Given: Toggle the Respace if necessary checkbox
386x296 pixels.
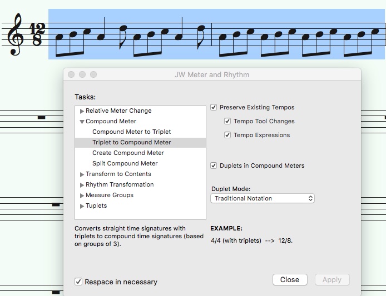Looking at the screenshot, I should point(78,282).
